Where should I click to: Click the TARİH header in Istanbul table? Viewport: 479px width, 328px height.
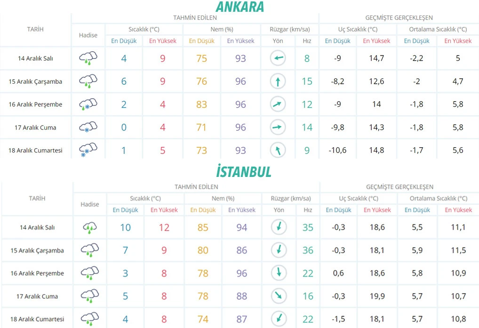click(x=37, y=199)
